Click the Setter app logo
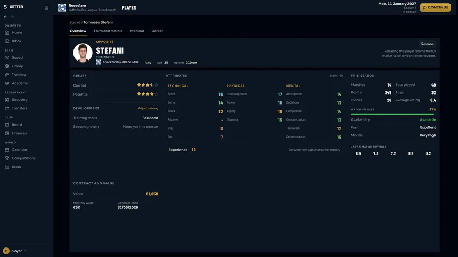Viewport: 458px width, 257px height. tap(5, 7)
